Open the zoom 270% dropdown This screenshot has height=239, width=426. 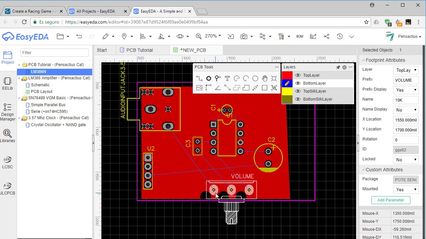point(213,36)
